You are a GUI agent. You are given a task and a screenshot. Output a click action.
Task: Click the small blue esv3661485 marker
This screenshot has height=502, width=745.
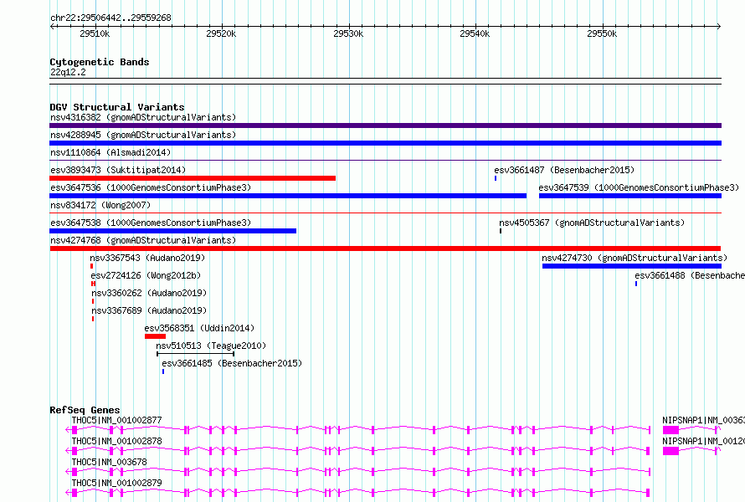[163, 371]
